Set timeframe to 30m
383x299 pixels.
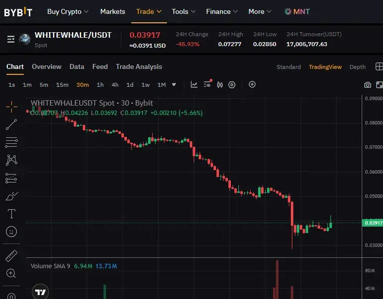(x=83, y=85)
